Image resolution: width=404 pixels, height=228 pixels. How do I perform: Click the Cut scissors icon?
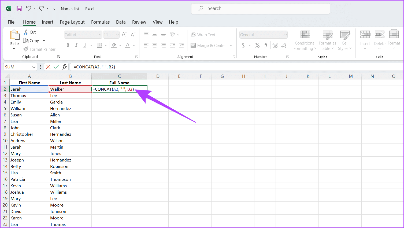coord(26,32)
